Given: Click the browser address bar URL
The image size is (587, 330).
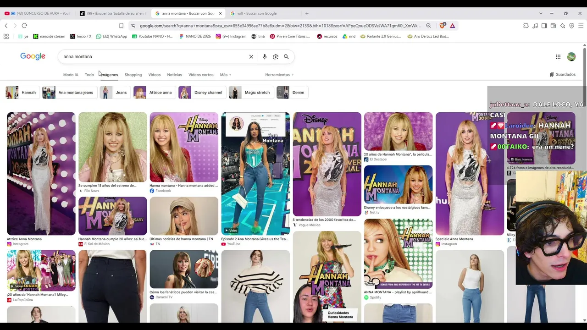Looking at the screenshot, I should [280, 26].
